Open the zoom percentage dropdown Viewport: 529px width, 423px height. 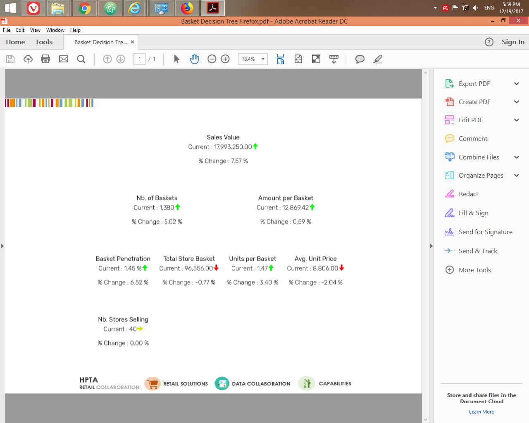tap(262, 59)
